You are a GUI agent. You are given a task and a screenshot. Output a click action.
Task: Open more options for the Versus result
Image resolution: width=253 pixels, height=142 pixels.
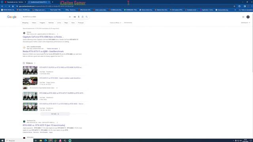[57, 34]
